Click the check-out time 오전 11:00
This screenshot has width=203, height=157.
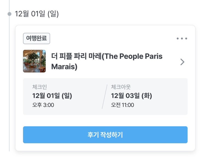point(122,105)
